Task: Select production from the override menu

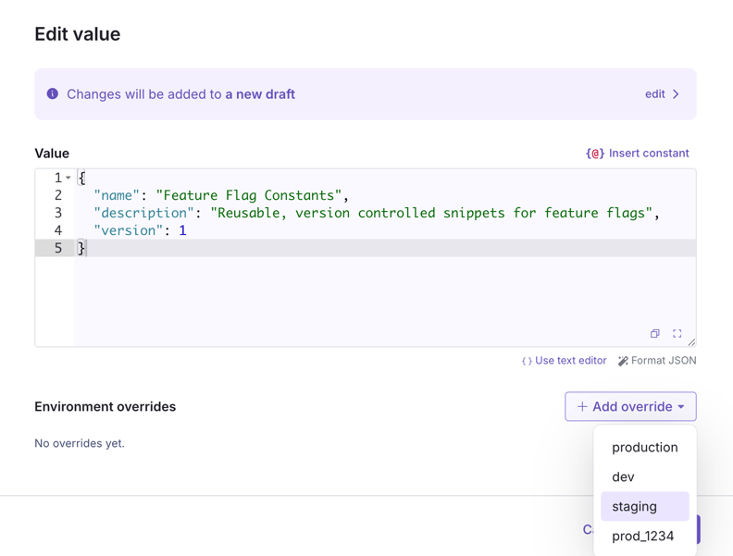Action: click(645, 447)
